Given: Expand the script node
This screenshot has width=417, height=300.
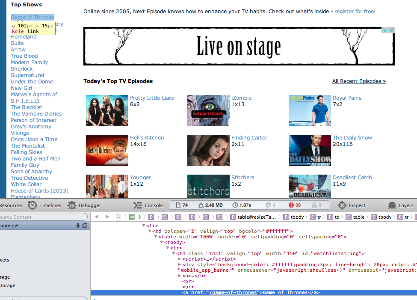Looking at the screenshot, I should click(x=180, y=259).
